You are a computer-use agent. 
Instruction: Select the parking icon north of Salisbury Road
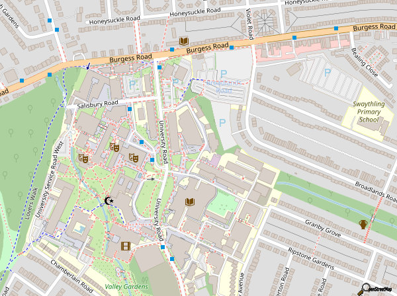pyautogui.click(x=132, y=84)
